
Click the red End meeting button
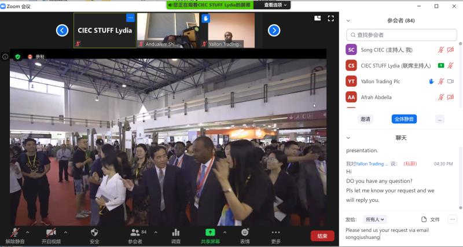point(322,236)
